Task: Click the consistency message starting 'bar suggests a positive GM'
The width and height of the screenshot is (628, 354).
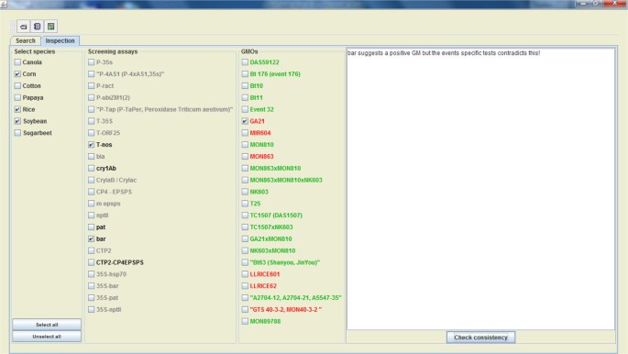Action: click(444, 53)
